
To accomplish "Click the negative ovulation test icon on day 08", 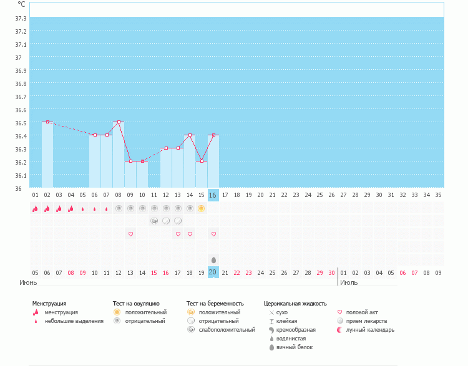I will (x=119, y=209).
